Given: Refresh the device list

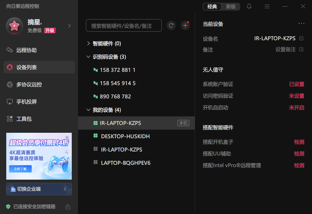Looking at the screenshot, I should tap(171, 25).
